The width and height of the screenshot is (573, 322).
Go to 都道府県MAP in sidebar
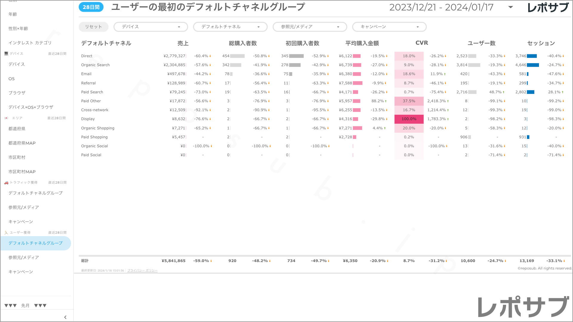(22, 143)
